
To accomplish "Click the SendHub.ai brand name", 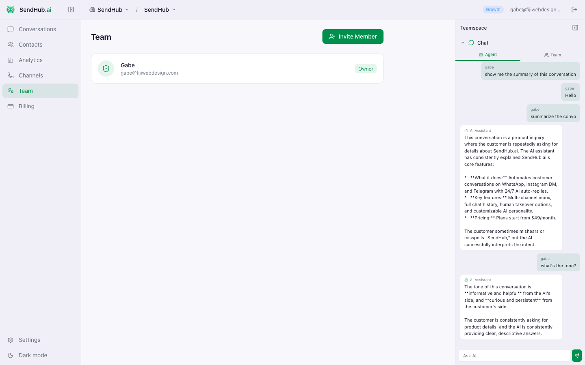I will 35,10.
